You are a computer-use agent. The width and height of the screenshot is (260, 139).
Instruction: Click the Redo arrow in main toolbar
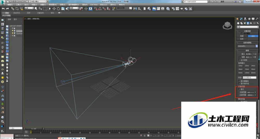coord(8,9)
